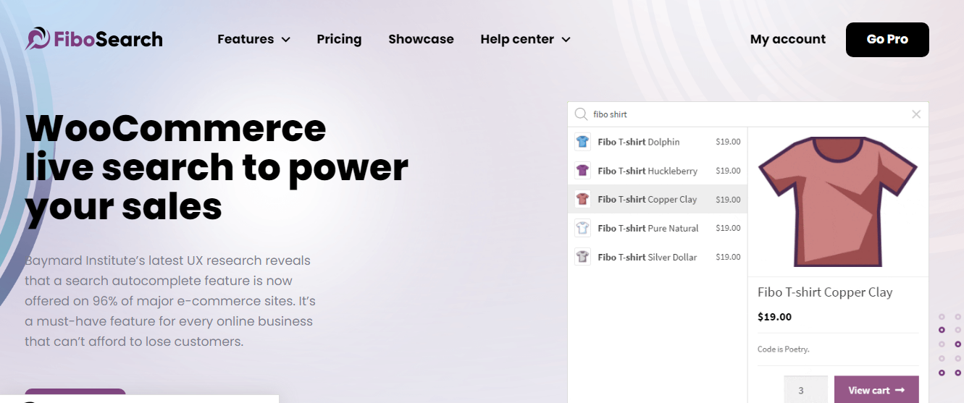964x403 pixels.
Task: Open the Pricing page
Action: (x=339, y=39)
